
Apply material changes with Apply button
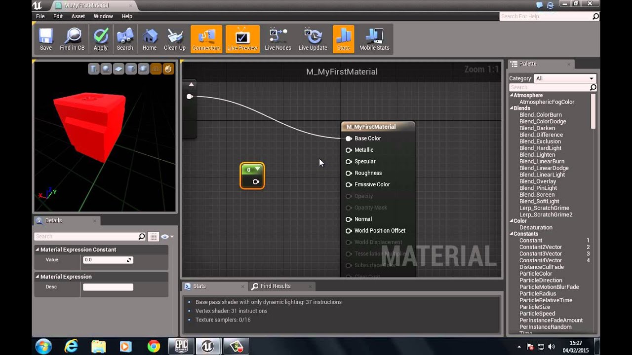tap(101, 39)
